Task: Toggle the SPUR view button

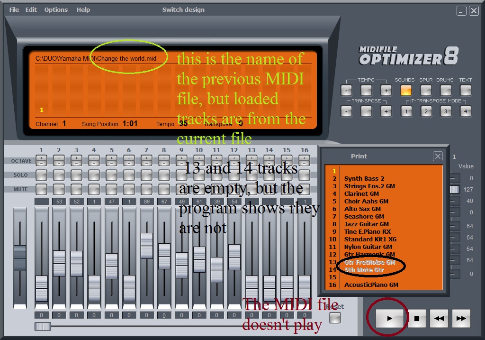Action: tap(426, 91)
